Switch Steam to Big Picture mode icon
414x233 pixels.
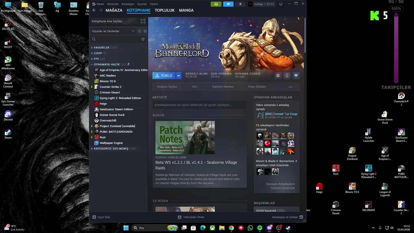(x=280, y=4)
